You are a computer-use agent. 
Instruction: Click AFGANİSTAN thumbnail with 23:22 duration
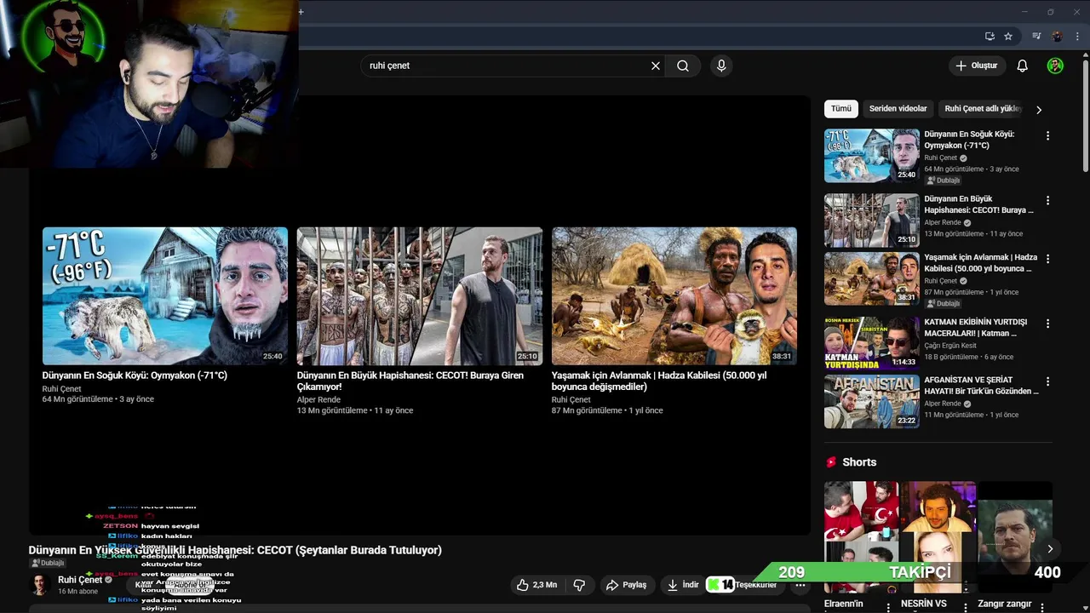pos(871,401)
